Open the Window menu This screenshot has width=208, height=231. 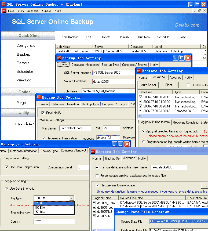pos(46,11)
